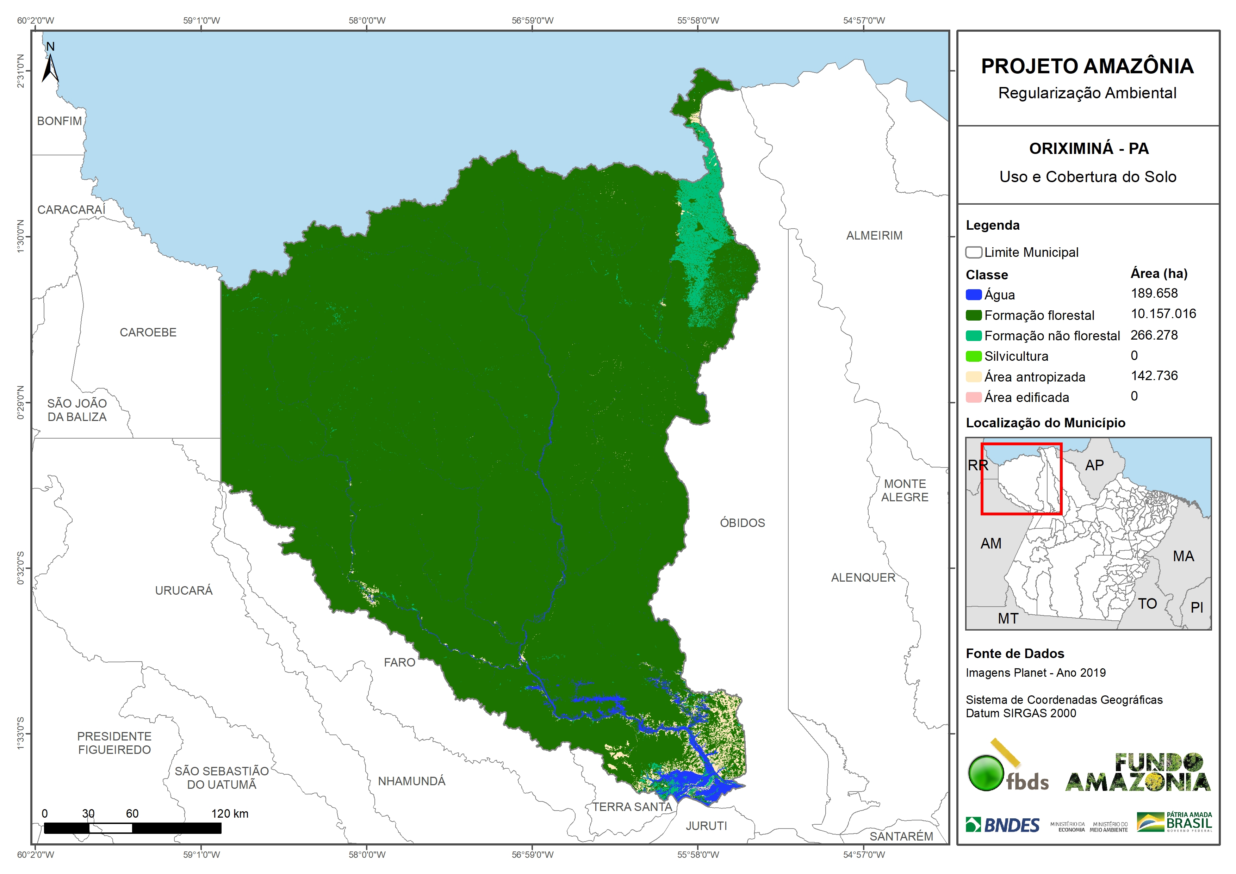This screenshot has width=1236, height=874.
Task: Click the Área antropizada beige swatch
Action: point(973,377)
